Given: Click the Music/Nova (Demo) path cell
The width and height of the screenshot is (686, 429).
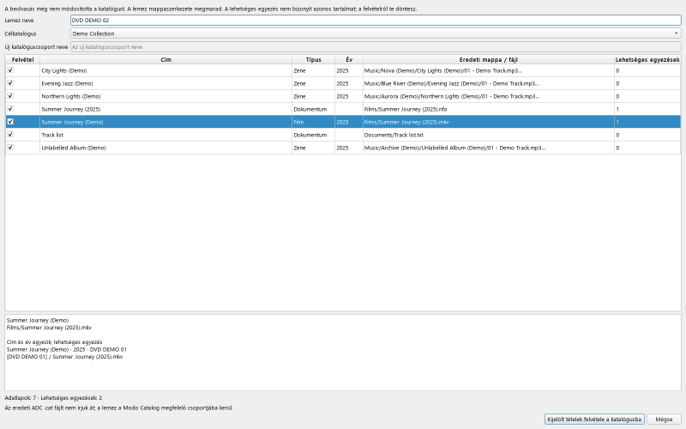Looking at the screenshot, I should [x=488, y=70].
